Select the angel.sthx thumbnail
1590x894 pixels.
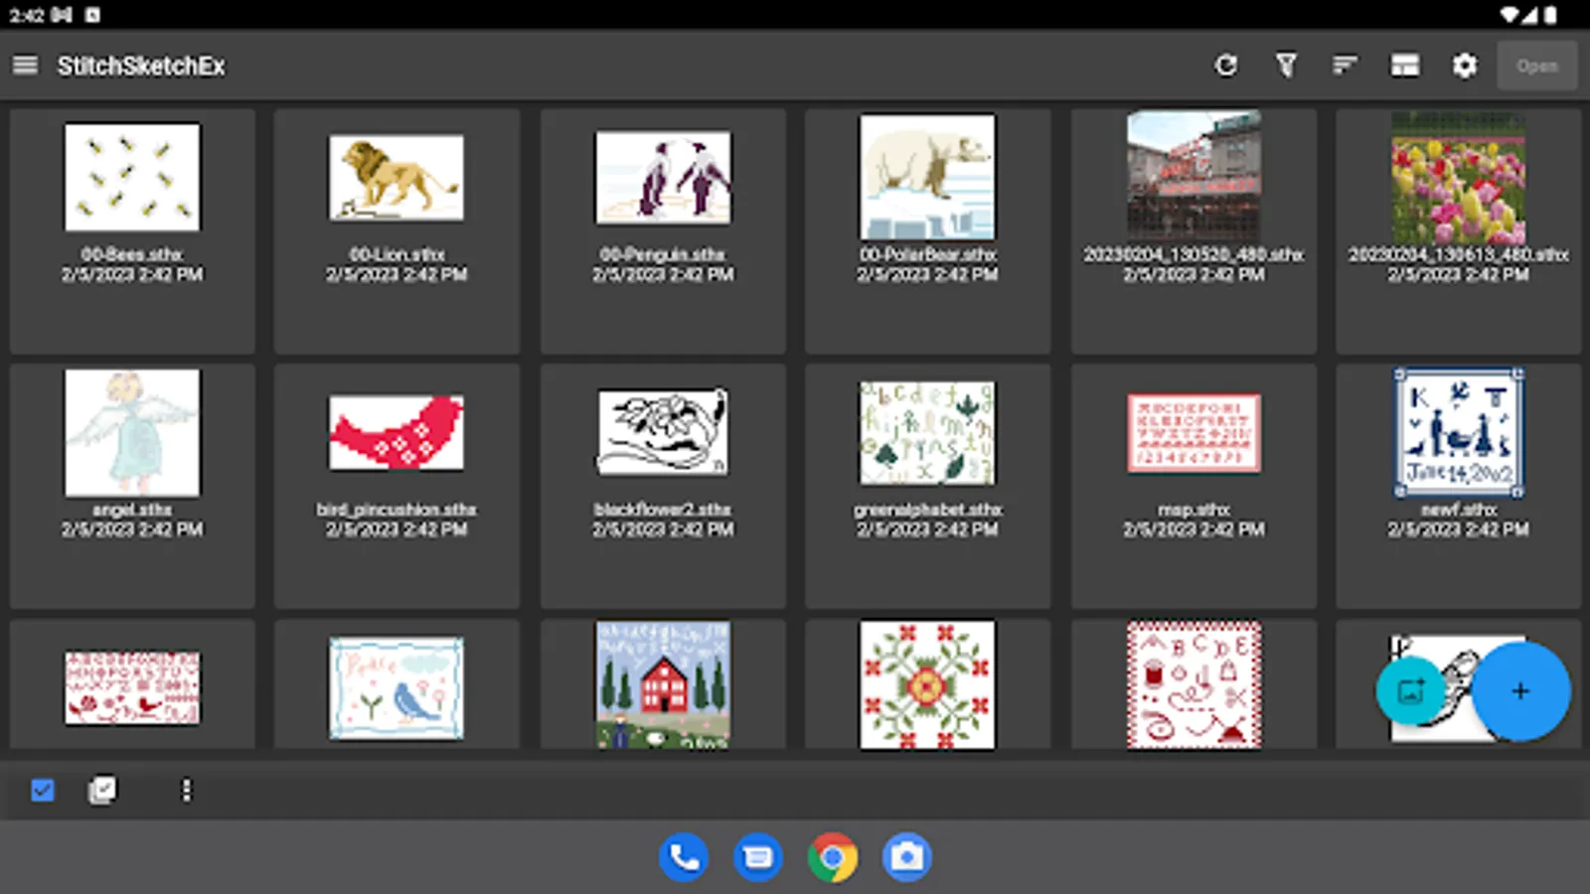click(x=132, y=432)
